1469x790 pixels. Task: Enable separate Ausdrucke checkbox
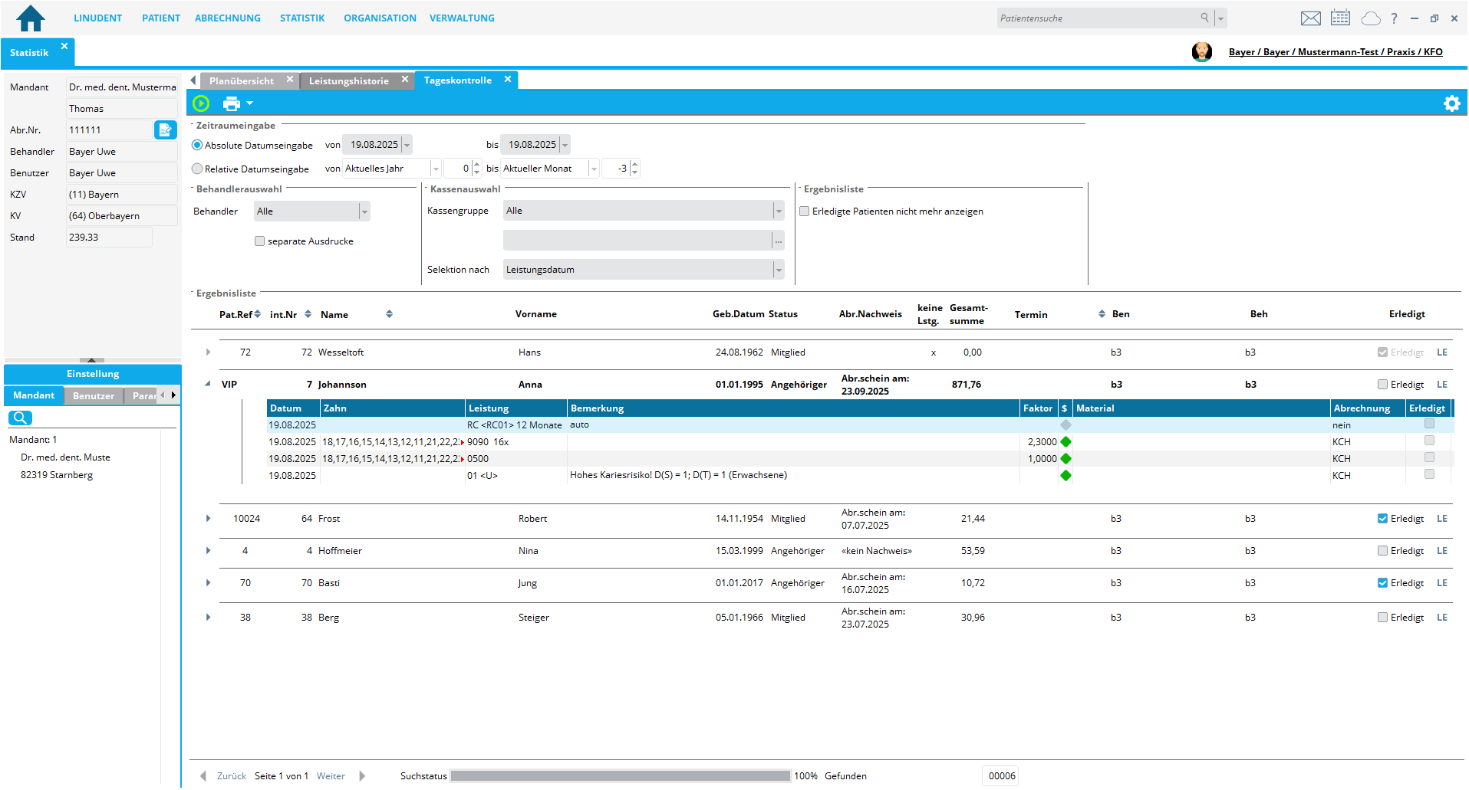pyautogui.click(x=260, y=241)
